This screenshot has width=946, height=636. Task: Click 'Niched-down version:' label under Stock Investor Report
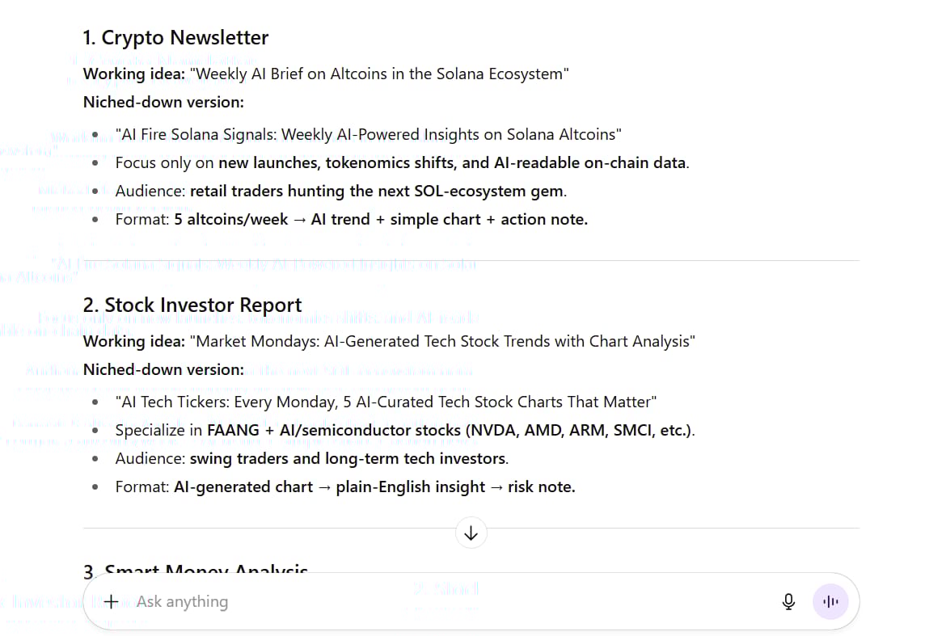click(x=163, y=369)
